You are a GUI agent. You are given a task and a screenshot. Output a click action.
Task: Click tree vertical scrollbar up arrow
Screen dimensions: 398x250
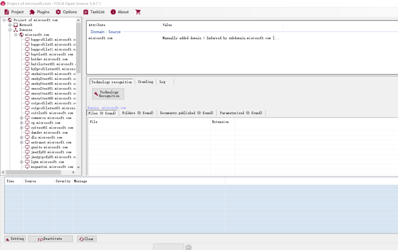78,20
